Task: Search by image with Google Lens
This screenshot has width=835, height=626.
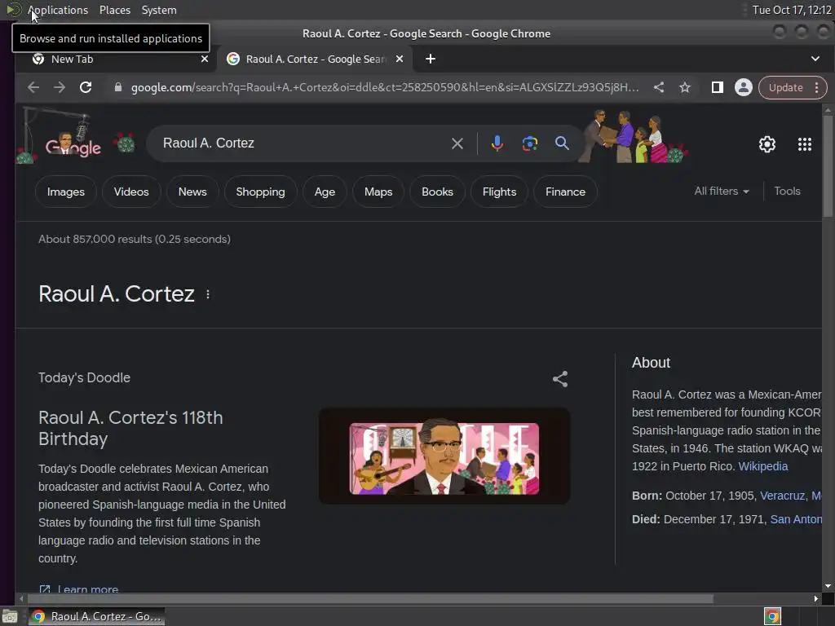Action: [x=529, y=143]
